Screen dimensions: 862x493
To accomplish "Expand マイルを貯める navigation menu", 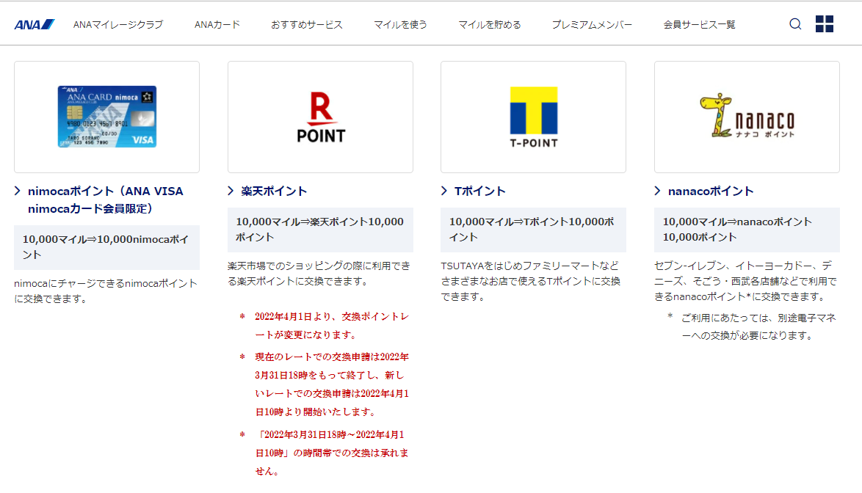I will 490,24.
